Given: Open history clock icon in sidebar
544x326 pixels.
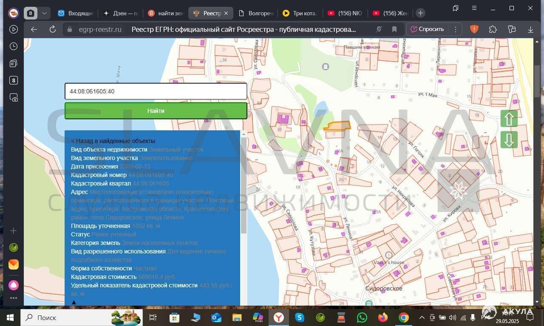Looking at the screenshot, I should pos(14,46).
